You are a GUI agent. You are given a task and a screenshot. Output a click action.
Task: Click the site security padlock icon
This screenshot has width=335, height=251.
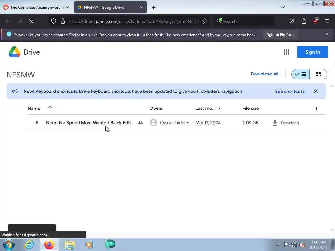point(62,21)
